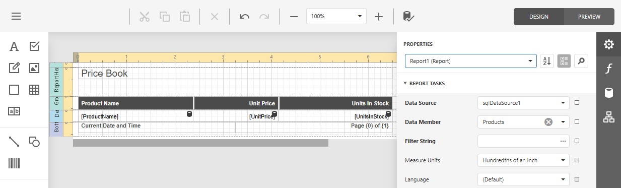
Task: Zoom out with the minus button
Action: tap(294, 16)
